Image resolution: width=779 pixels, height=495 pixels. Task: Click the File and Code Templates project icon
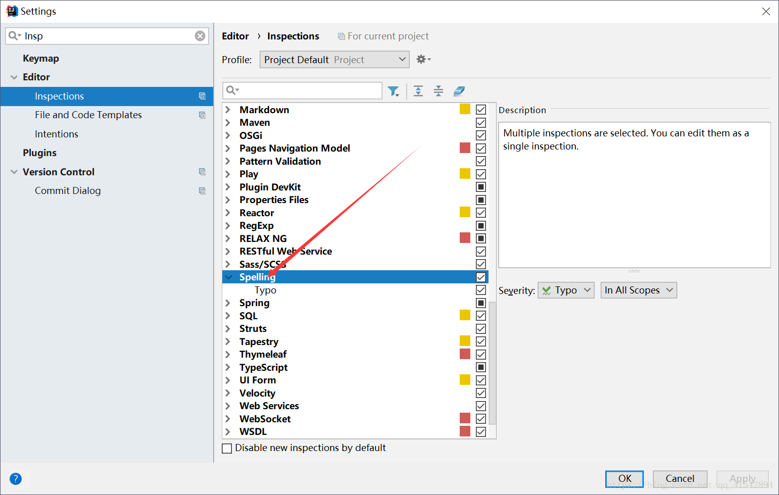coord(202,115)
